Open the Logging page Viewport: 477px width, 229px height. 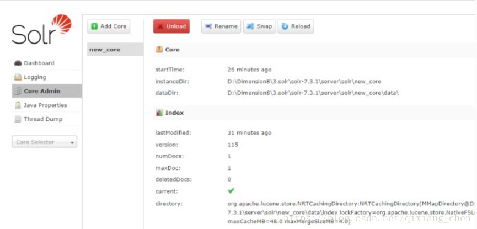46,77
